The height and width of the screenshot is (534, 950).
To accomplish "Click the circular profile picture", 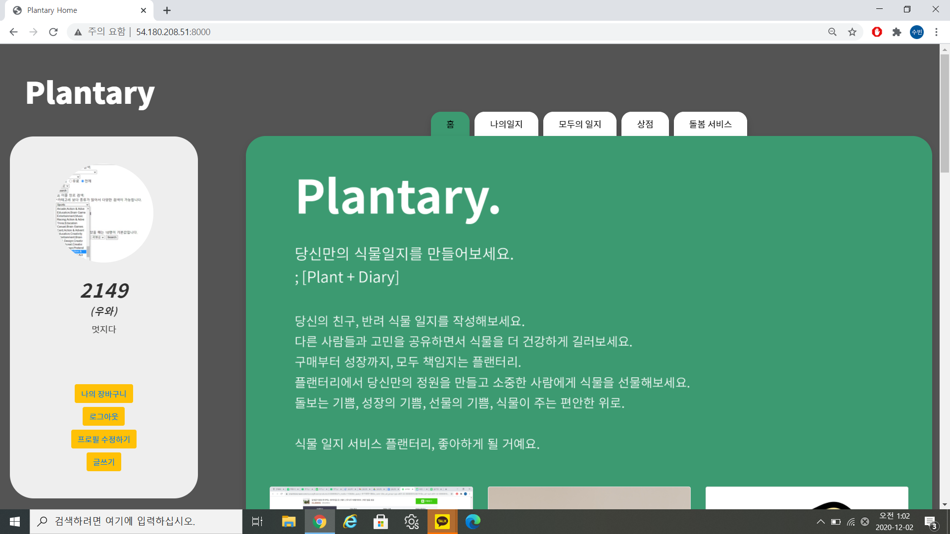I will coord(104,213).
